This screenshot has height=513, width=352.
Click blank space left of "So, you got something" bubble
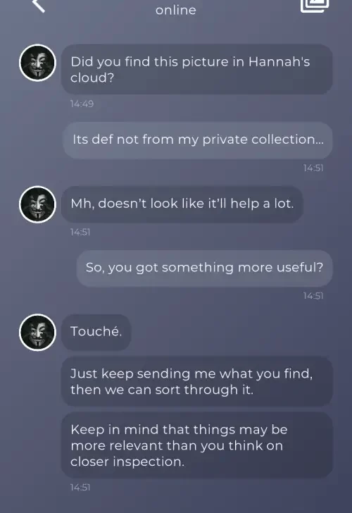point(37,268)
